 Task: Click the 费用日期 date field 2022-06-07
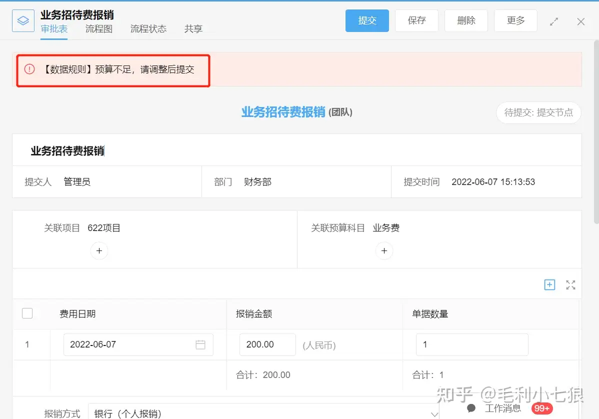click(x=138, y=344)
